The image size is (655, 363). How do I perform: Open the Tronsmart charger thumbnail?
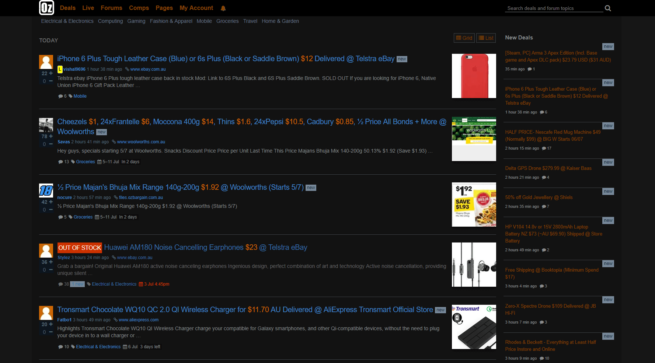click(x=474, y=327)
